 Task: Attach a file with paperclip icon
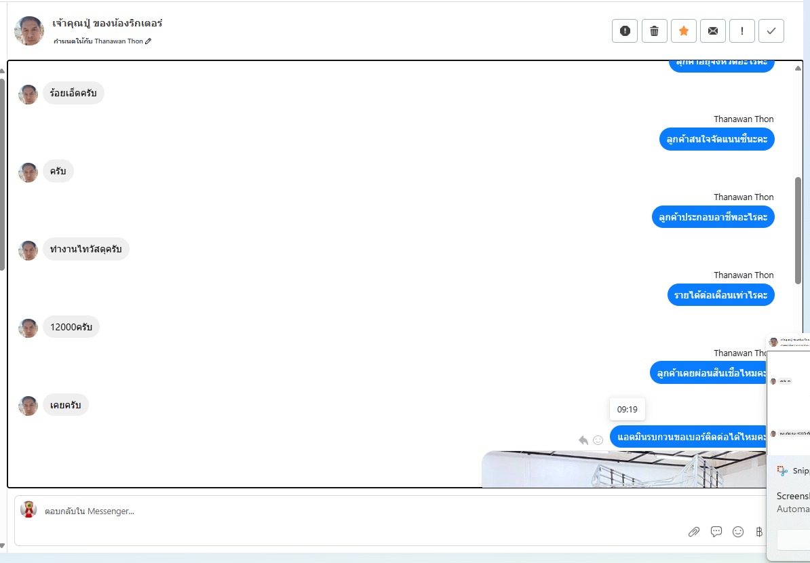coord(694,532)
